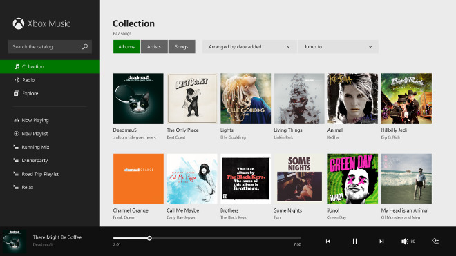Click the now playing album art thumbnail
Image resolution: width=456 pixels, height=256 pixels.
pos(14,242)
